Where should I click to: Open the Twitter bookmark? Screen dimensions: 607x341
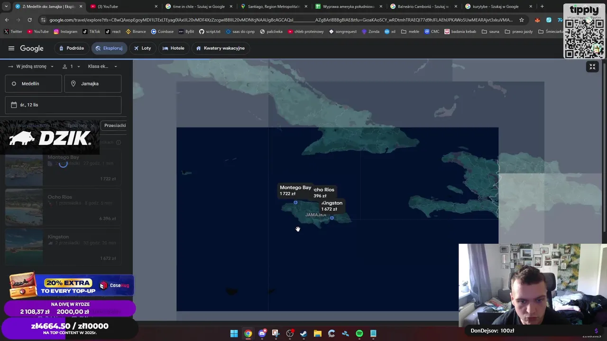coord(13,32)
